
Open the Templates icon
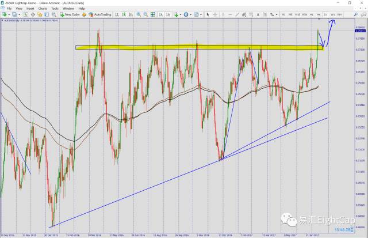(x=196, y=14)
